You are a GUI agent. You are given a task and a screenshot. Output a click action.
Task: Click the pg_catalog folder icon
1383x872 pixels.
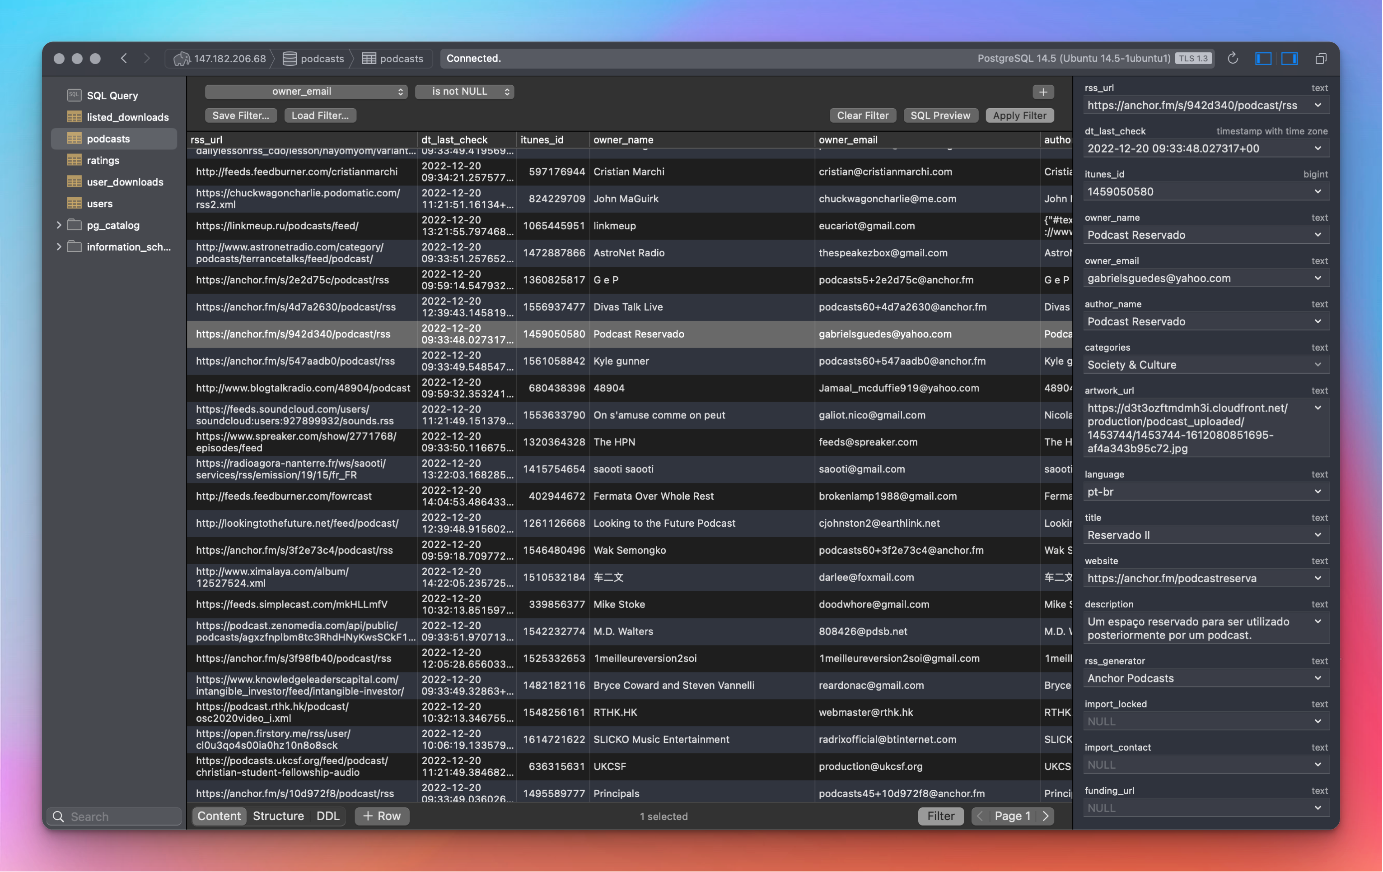(x=75, y=225)
